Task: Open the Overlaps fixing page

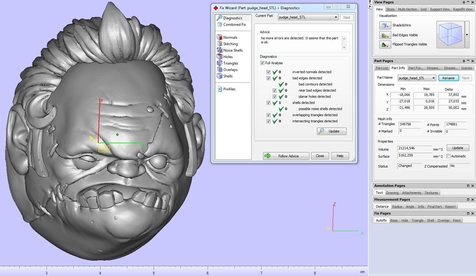Action: click(220, 69)
